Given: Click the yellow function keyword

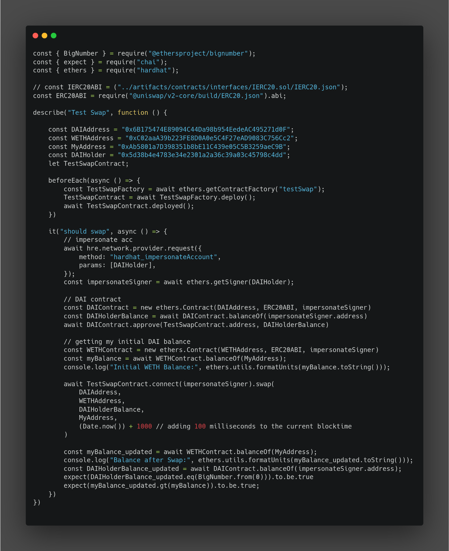Looking at the screenshot, I should (133, 113).
